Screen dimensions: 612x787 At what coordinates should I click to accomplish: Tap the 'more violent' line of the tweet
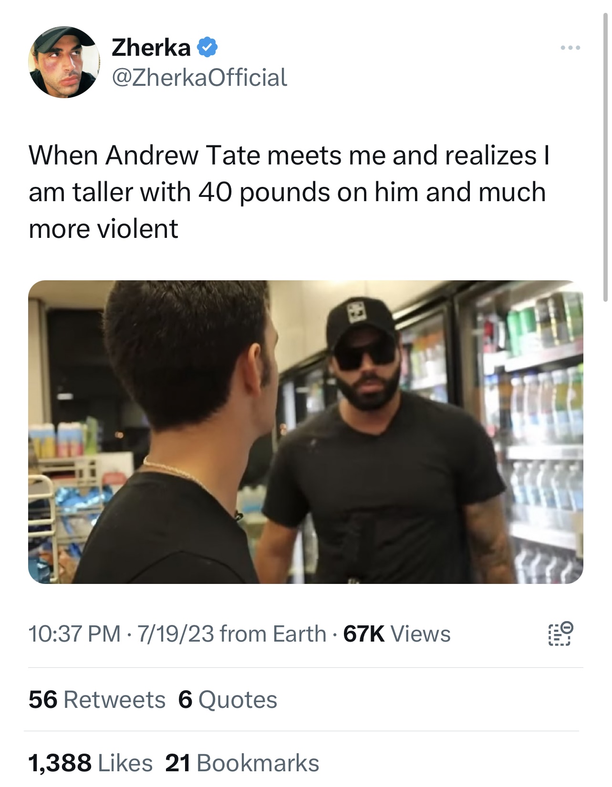[104, 229]
